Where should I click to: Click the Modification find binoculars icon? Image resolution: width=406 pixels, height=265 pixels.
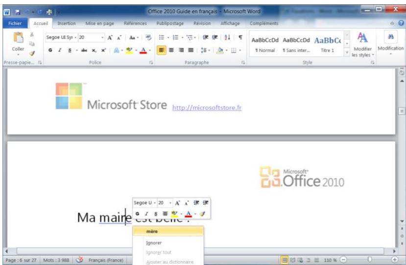tap(390, 37)
